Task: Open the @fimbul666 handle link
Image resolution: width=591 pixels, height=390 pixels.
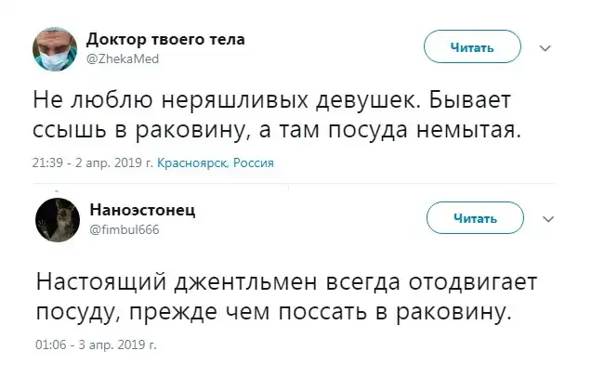Action: click(125, 229)
